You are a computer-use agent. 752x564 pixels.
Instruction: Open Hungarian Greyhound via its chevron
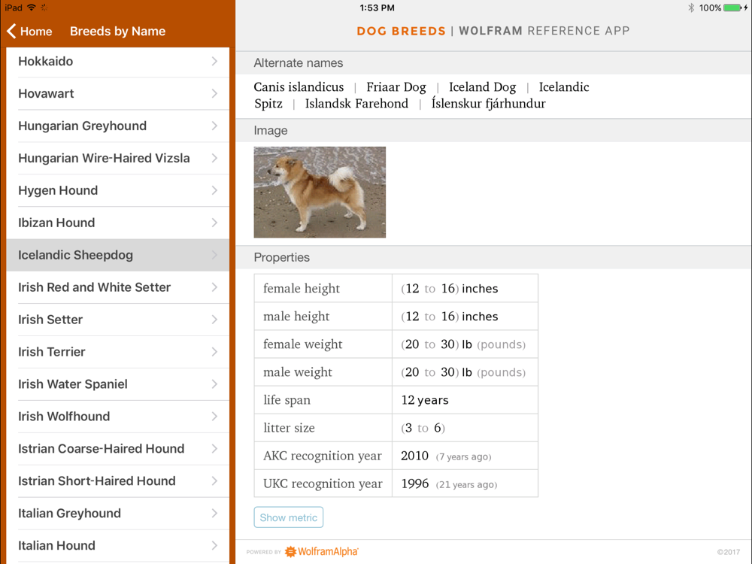coord(214,126)
